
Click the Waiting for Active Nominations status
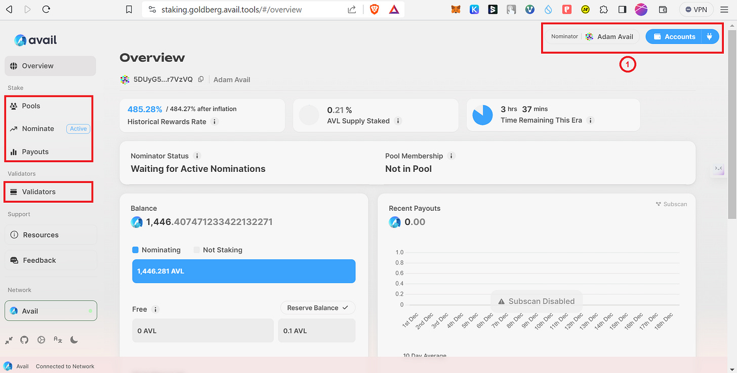pos(198,169)
